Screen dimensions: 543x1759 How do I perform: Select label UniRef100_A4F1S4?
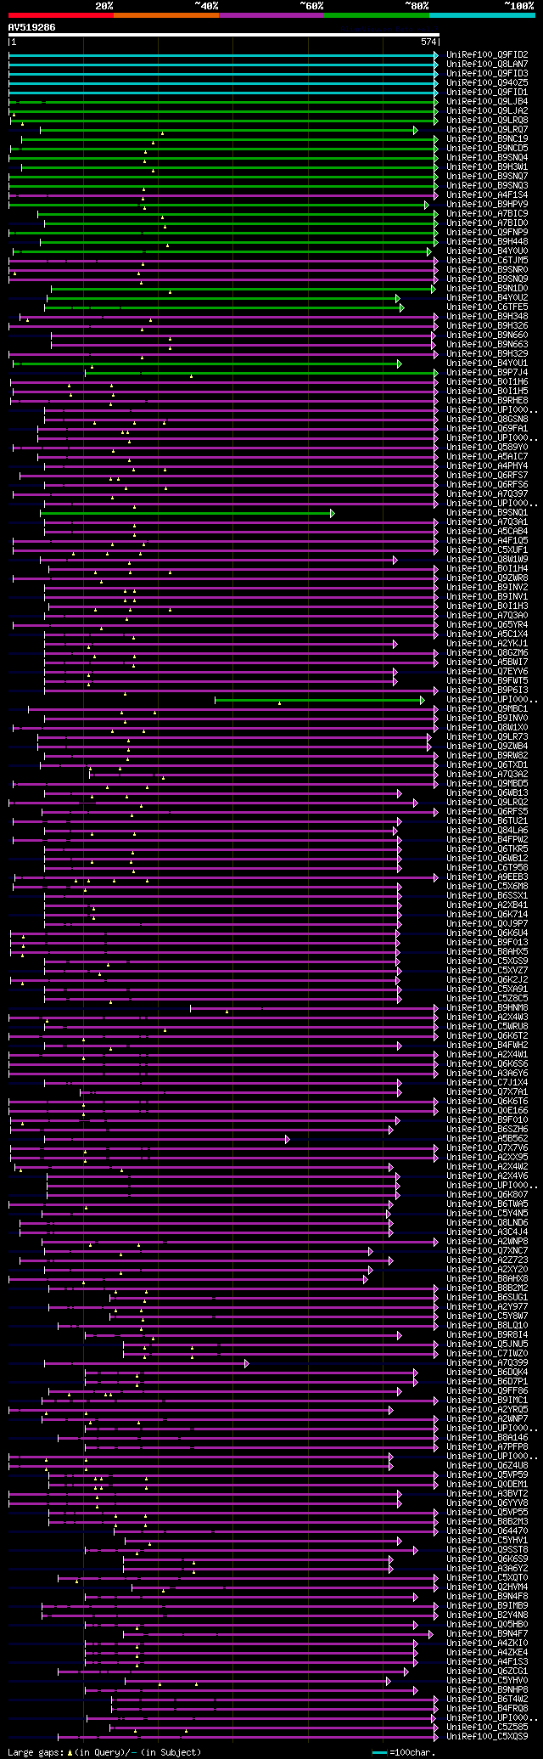click(x=487, y=195)
